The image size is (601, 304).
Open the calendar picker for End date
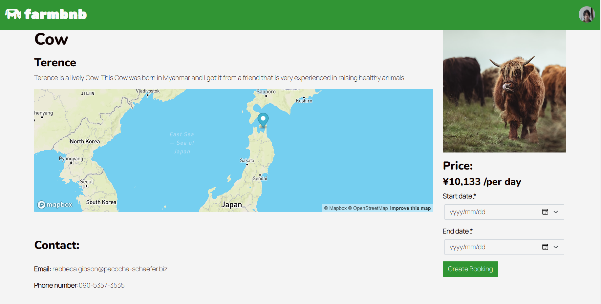(x=545, y=247)
